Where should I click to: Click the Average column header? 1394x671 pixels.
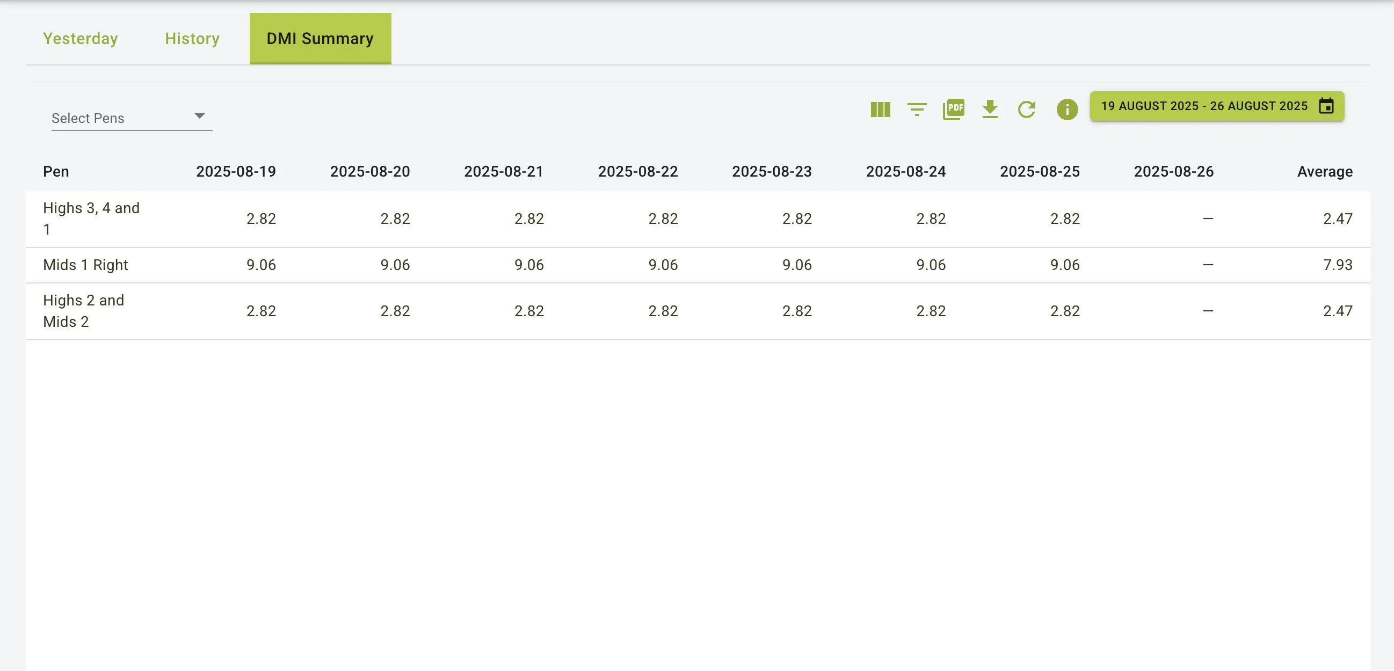tap(1325, 172)
